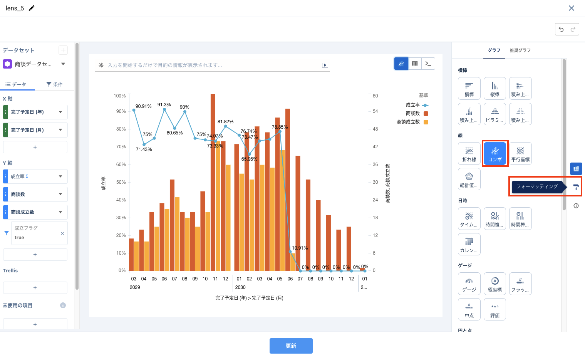
Task: Select the 評価 rating chart type
Action: 495,310
